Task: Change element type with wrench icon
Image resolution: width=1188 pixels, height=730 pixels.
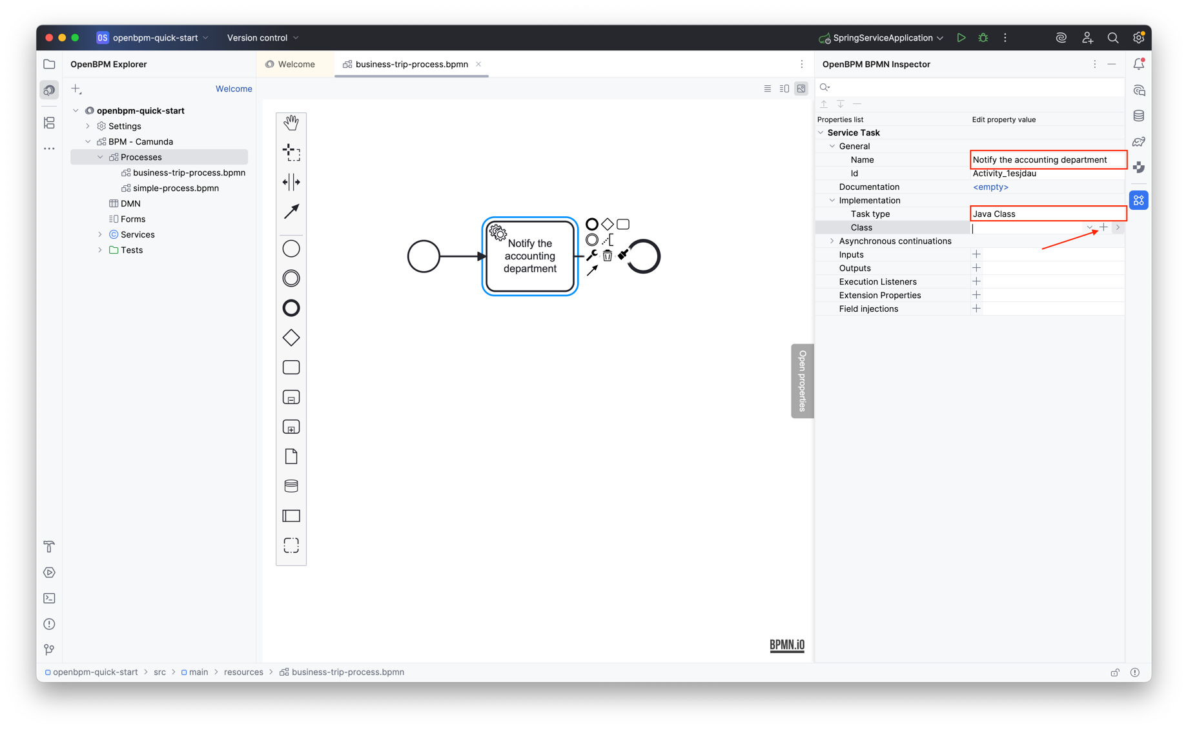Action: click(x=592, y=256)
